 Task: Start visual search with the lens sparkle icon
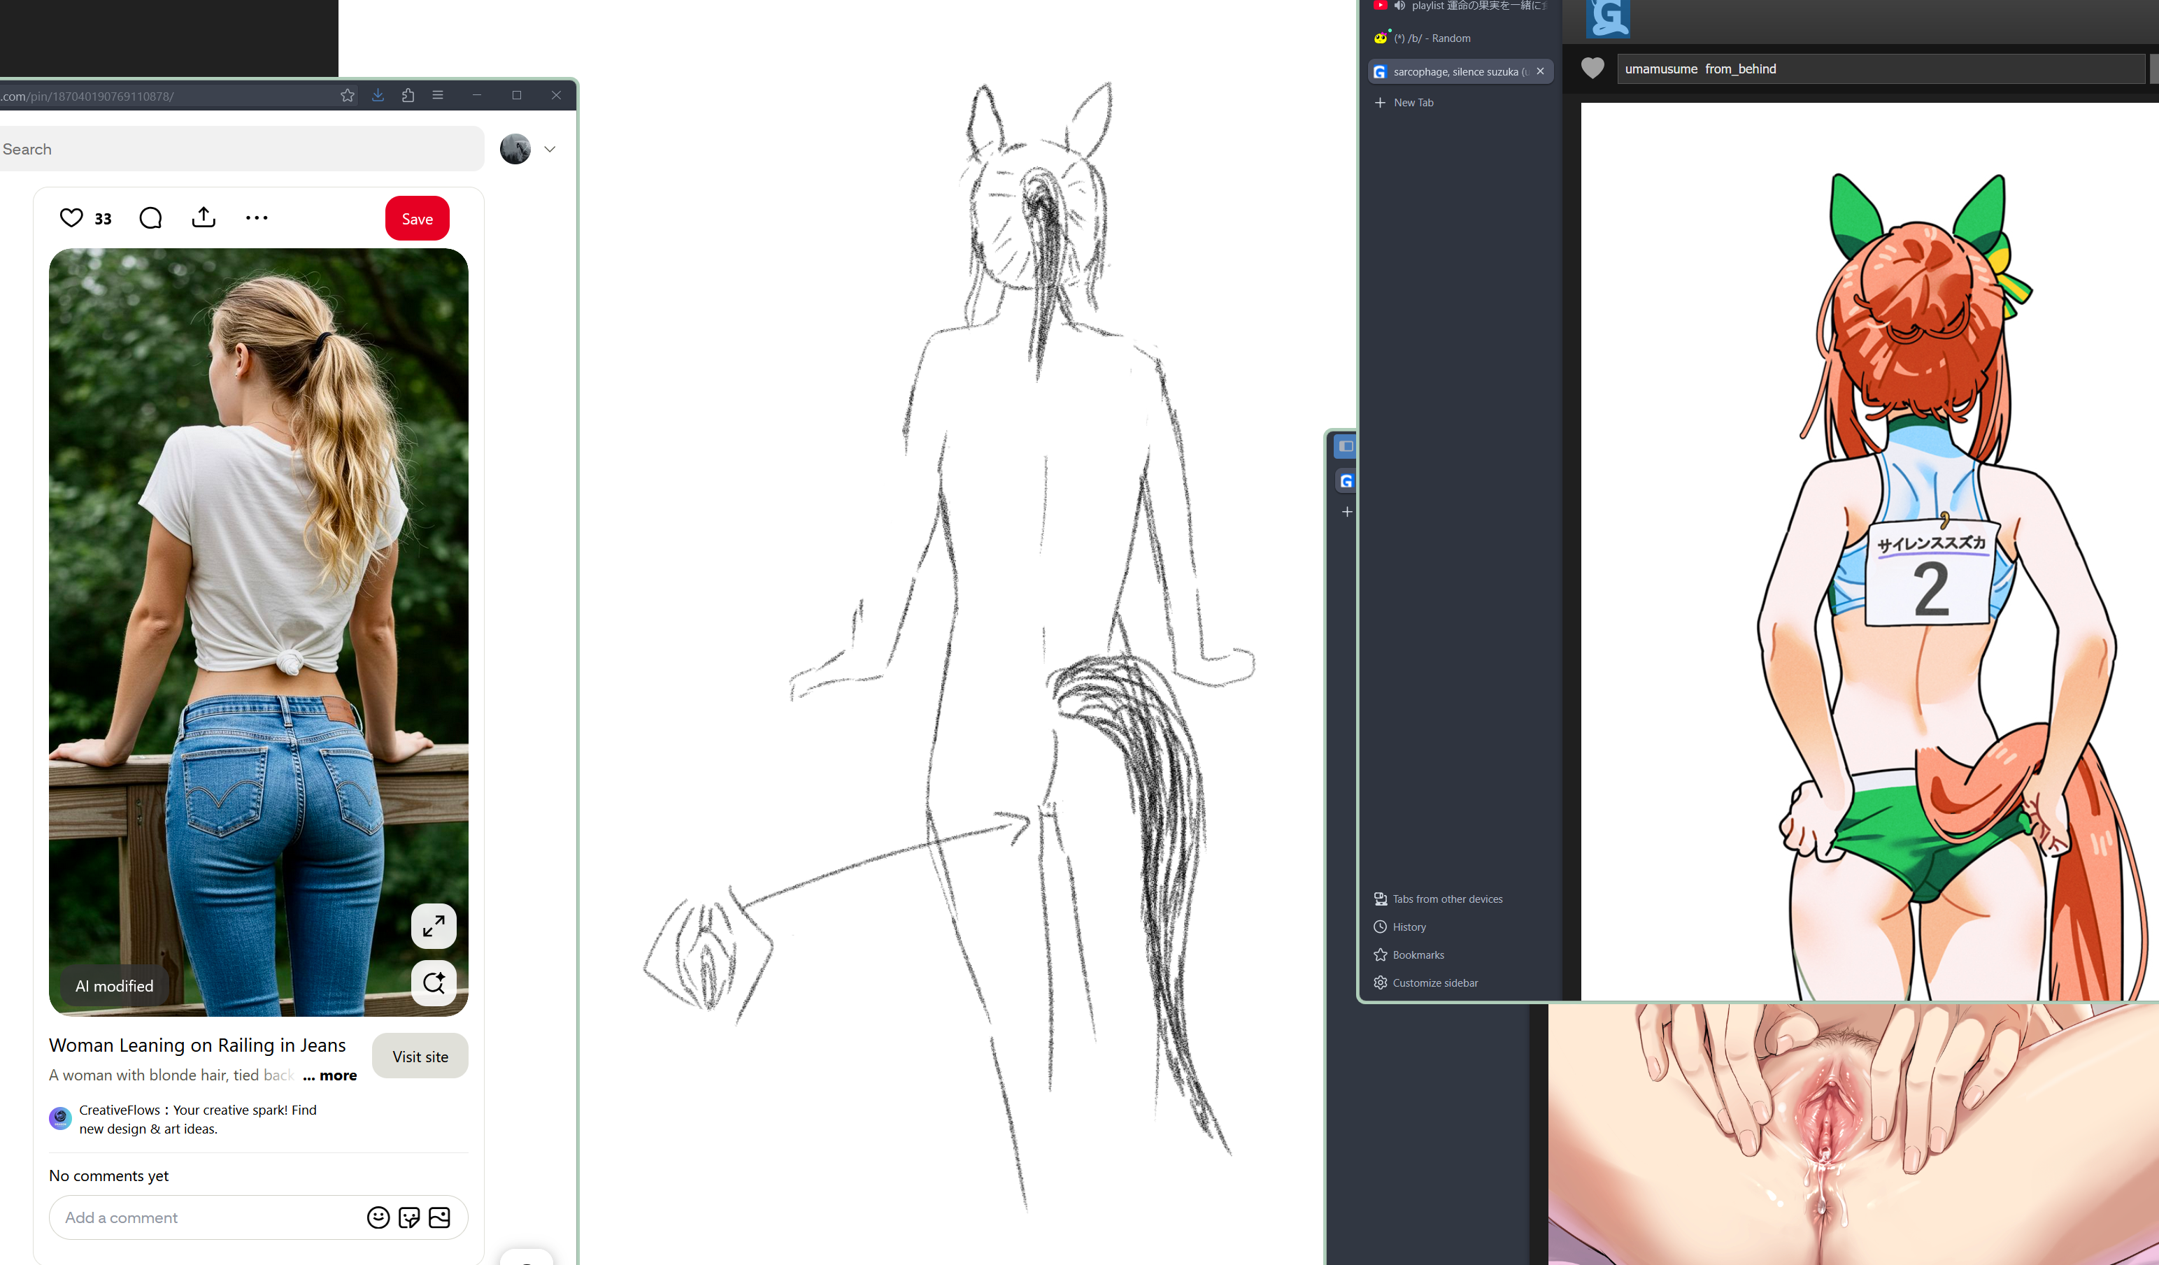pyautogui.click(x=434, y=982)
